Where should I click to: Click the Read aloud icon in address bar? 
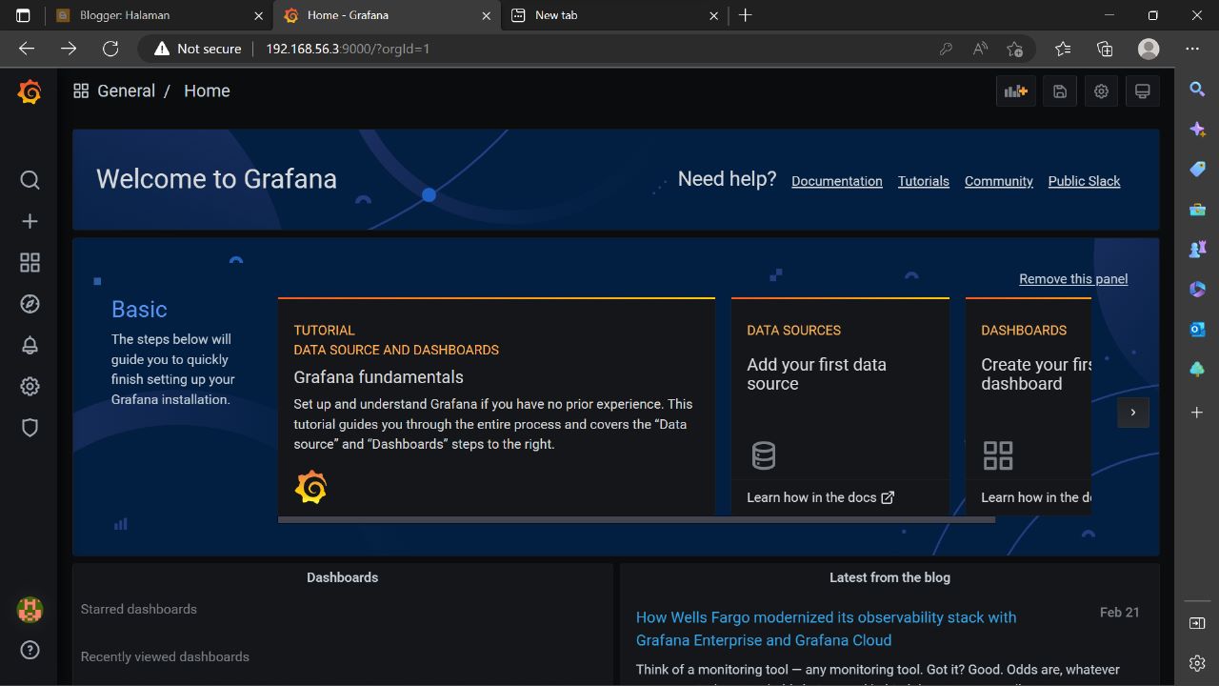[980, 49]
